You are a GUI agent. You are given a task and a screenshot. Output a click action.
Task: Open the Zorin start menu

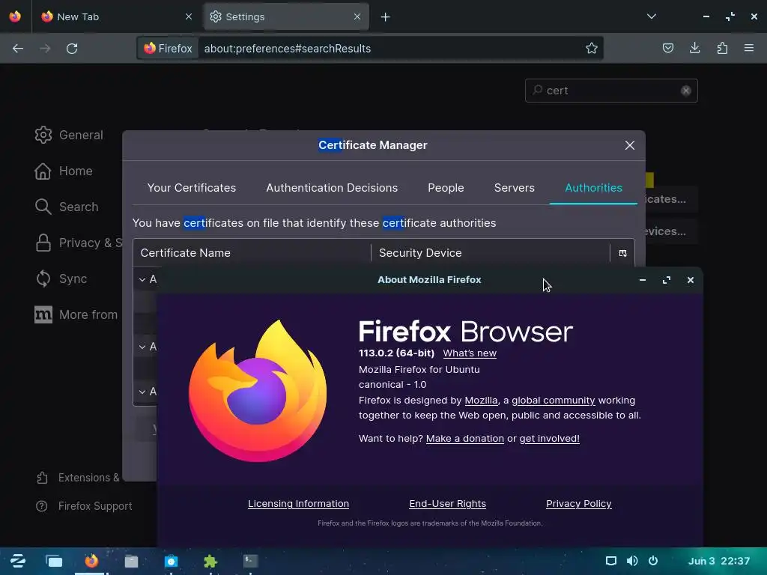click(x=18, y=561)
